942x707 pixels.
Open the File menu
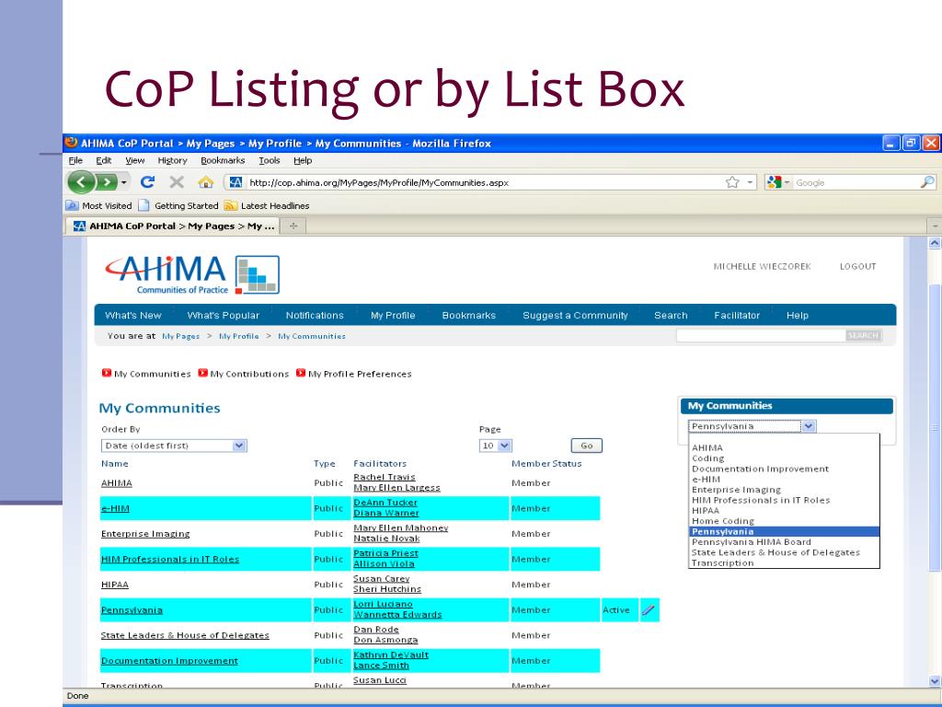75,160
